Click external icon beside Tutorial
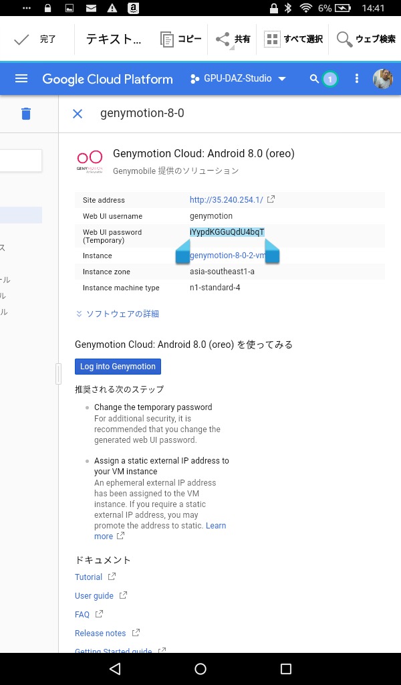Image resolution: width=401 pixels, height=685 pixels. (x=112, y=577)
